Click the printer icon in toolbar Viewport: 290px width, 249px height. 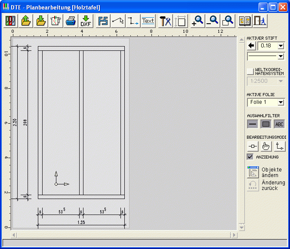71,21
